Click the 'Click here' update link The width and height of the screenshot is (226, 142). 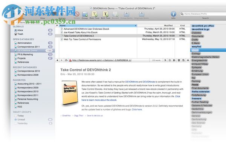pyautogui.click(x=137, y=110)
